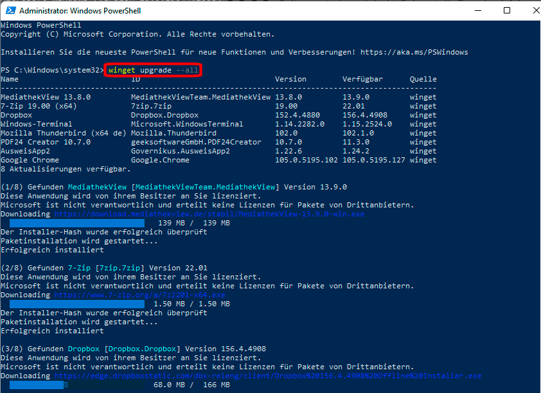Click Chrome's installed version '105.0.5195.102'
Screen dimensions: 541x393
306,160
